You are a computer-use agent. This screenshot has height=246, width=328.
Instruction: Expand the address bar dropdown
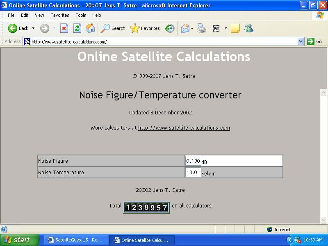point(301,41)
